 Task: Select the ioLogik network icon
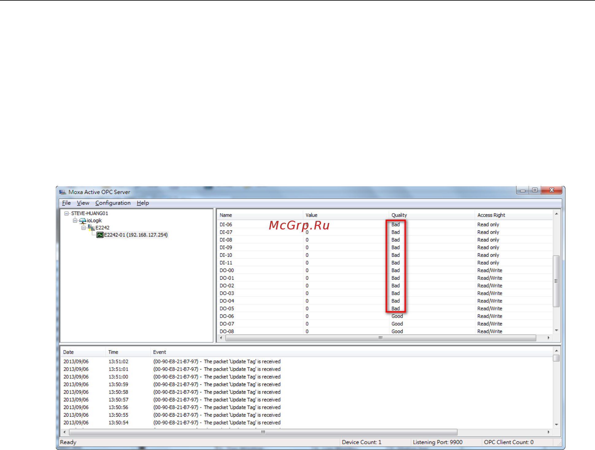[83, 221]
